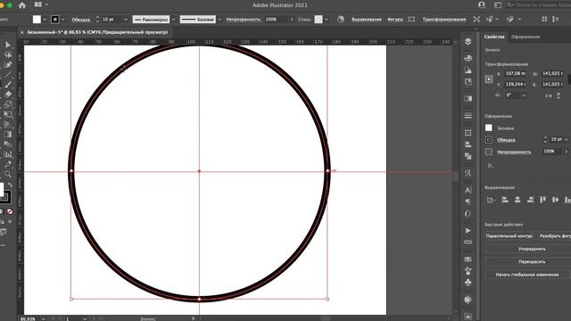Open the Paragraph panel icon
This screenshot has width=571, height=321.
point(468,202)
